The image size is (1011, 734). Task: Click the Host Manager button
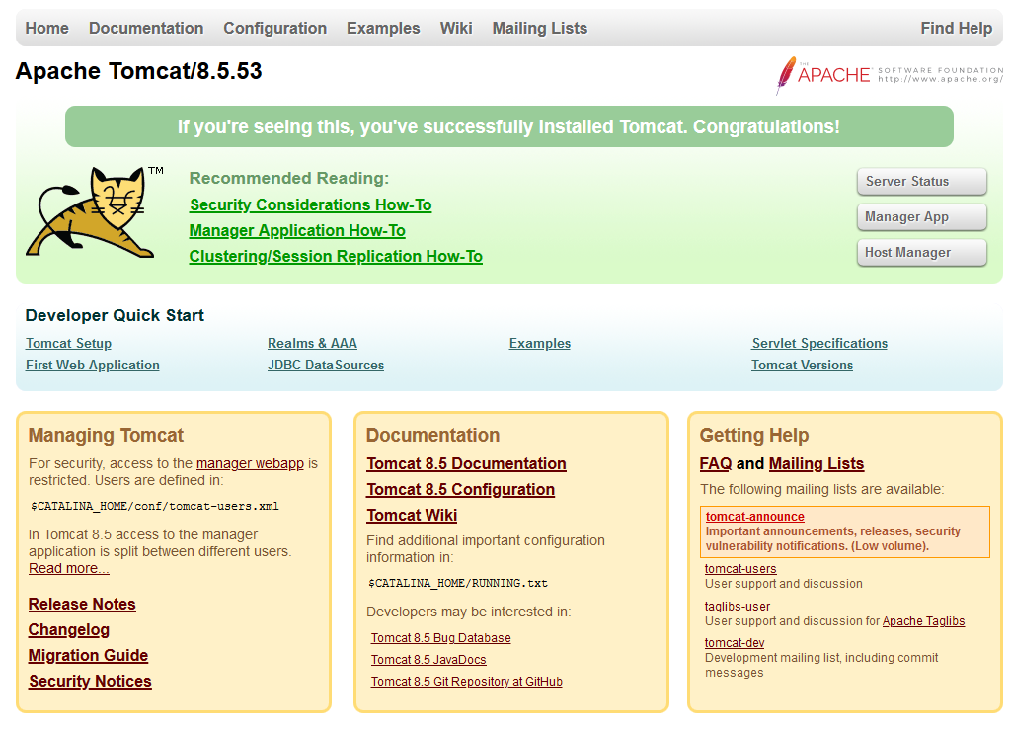click(921, 252)
